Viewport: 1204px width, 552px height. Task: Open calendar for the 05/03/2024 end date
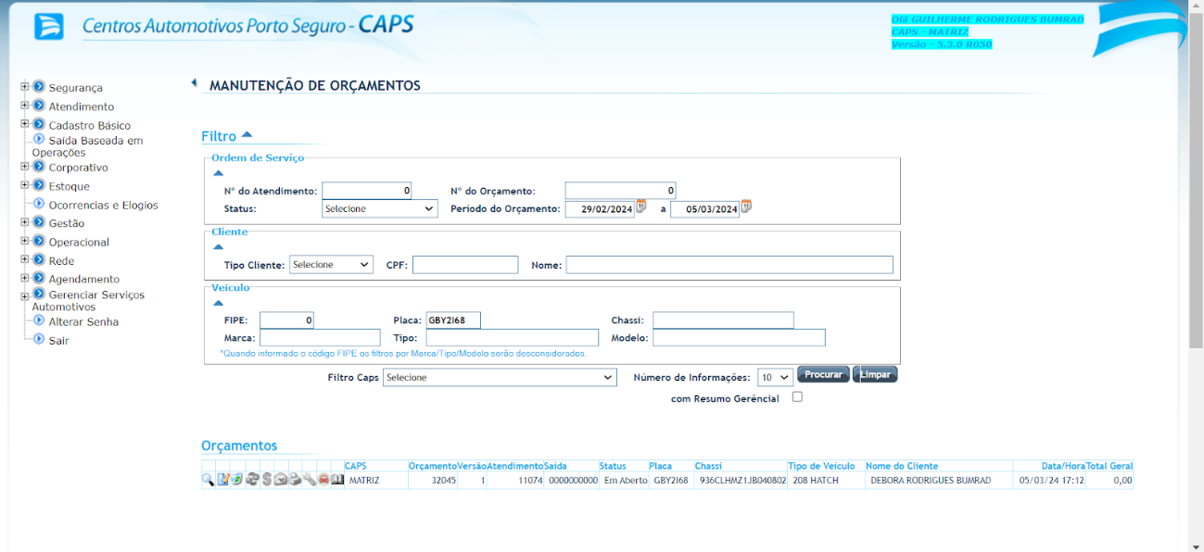[x=746, y=207]
